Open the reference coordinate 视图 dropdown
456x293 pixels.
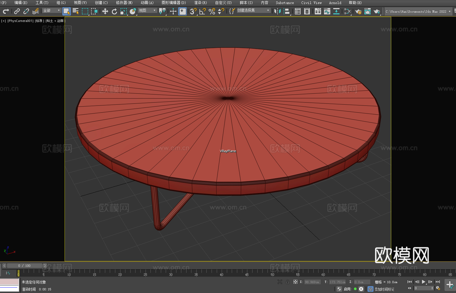(x=147, y=10)
